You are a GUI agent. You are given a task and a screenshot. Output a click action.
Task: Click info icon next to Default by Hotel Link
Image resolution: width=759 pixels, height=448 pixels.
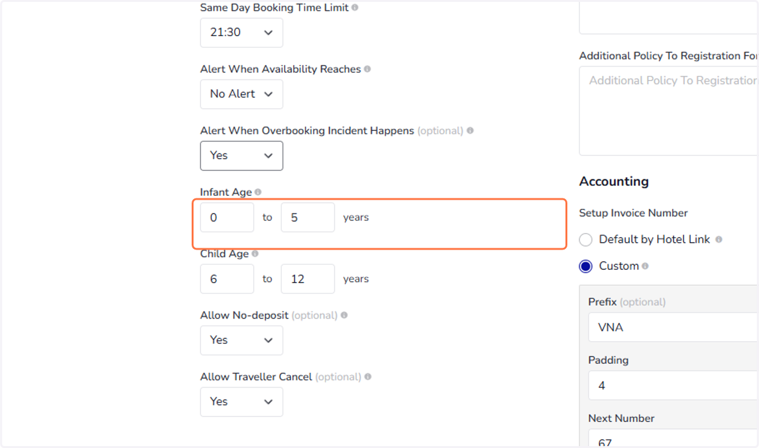(x=719, y=239)
